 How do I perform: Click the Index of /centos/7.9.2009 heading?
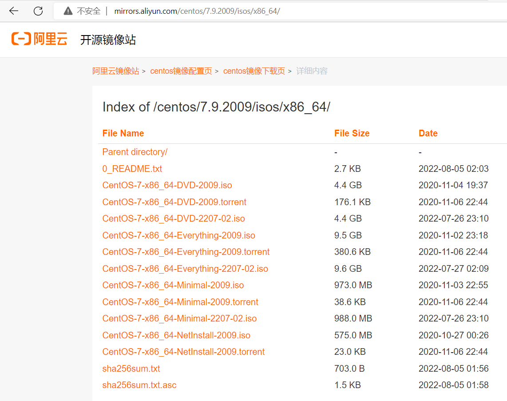click(216, 107)
